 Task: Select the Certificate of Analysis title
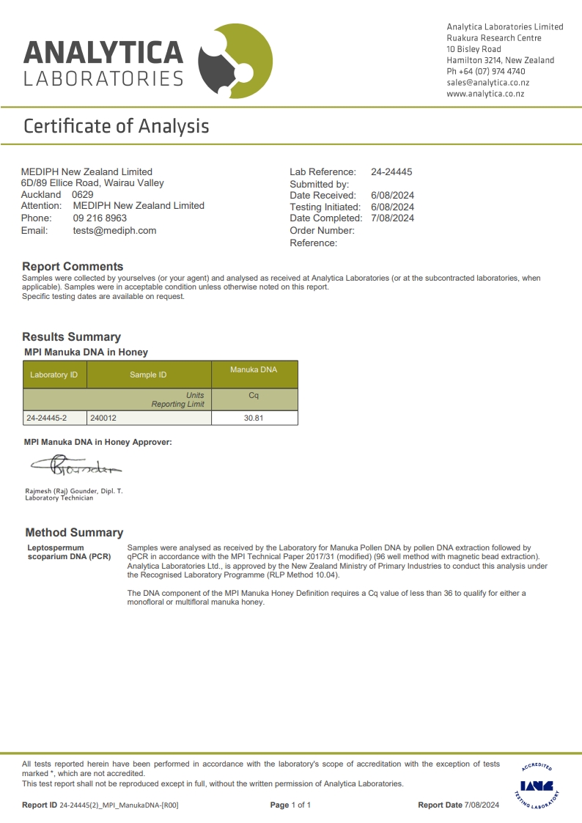tap(117, 126)
